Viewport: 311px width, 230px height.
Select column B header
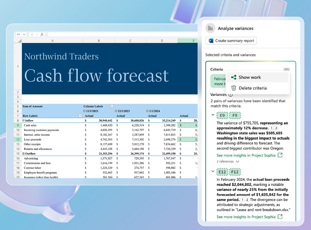click(99, 41)
